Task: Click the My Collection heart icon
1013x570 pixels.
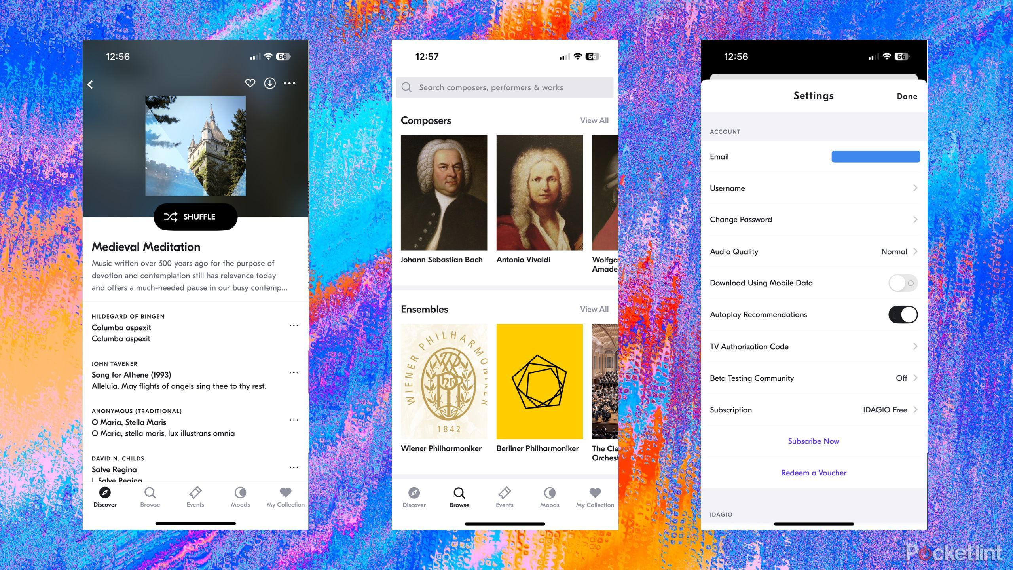Action: (285, 494)
